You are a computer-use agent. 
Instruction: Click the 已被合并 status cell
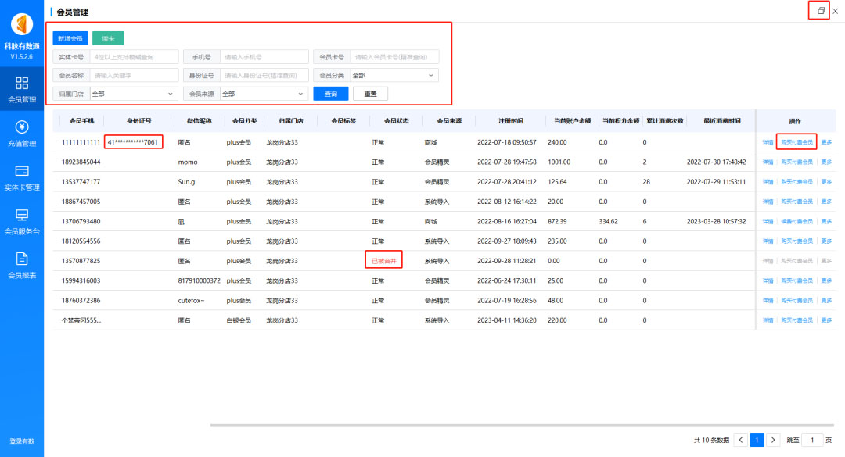383,261
